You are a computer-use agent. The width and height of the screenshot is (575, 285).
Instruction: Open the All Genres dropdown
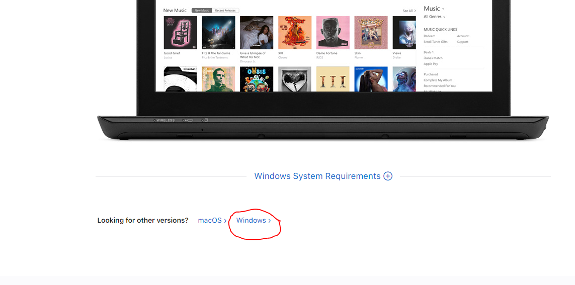[435, 17]
